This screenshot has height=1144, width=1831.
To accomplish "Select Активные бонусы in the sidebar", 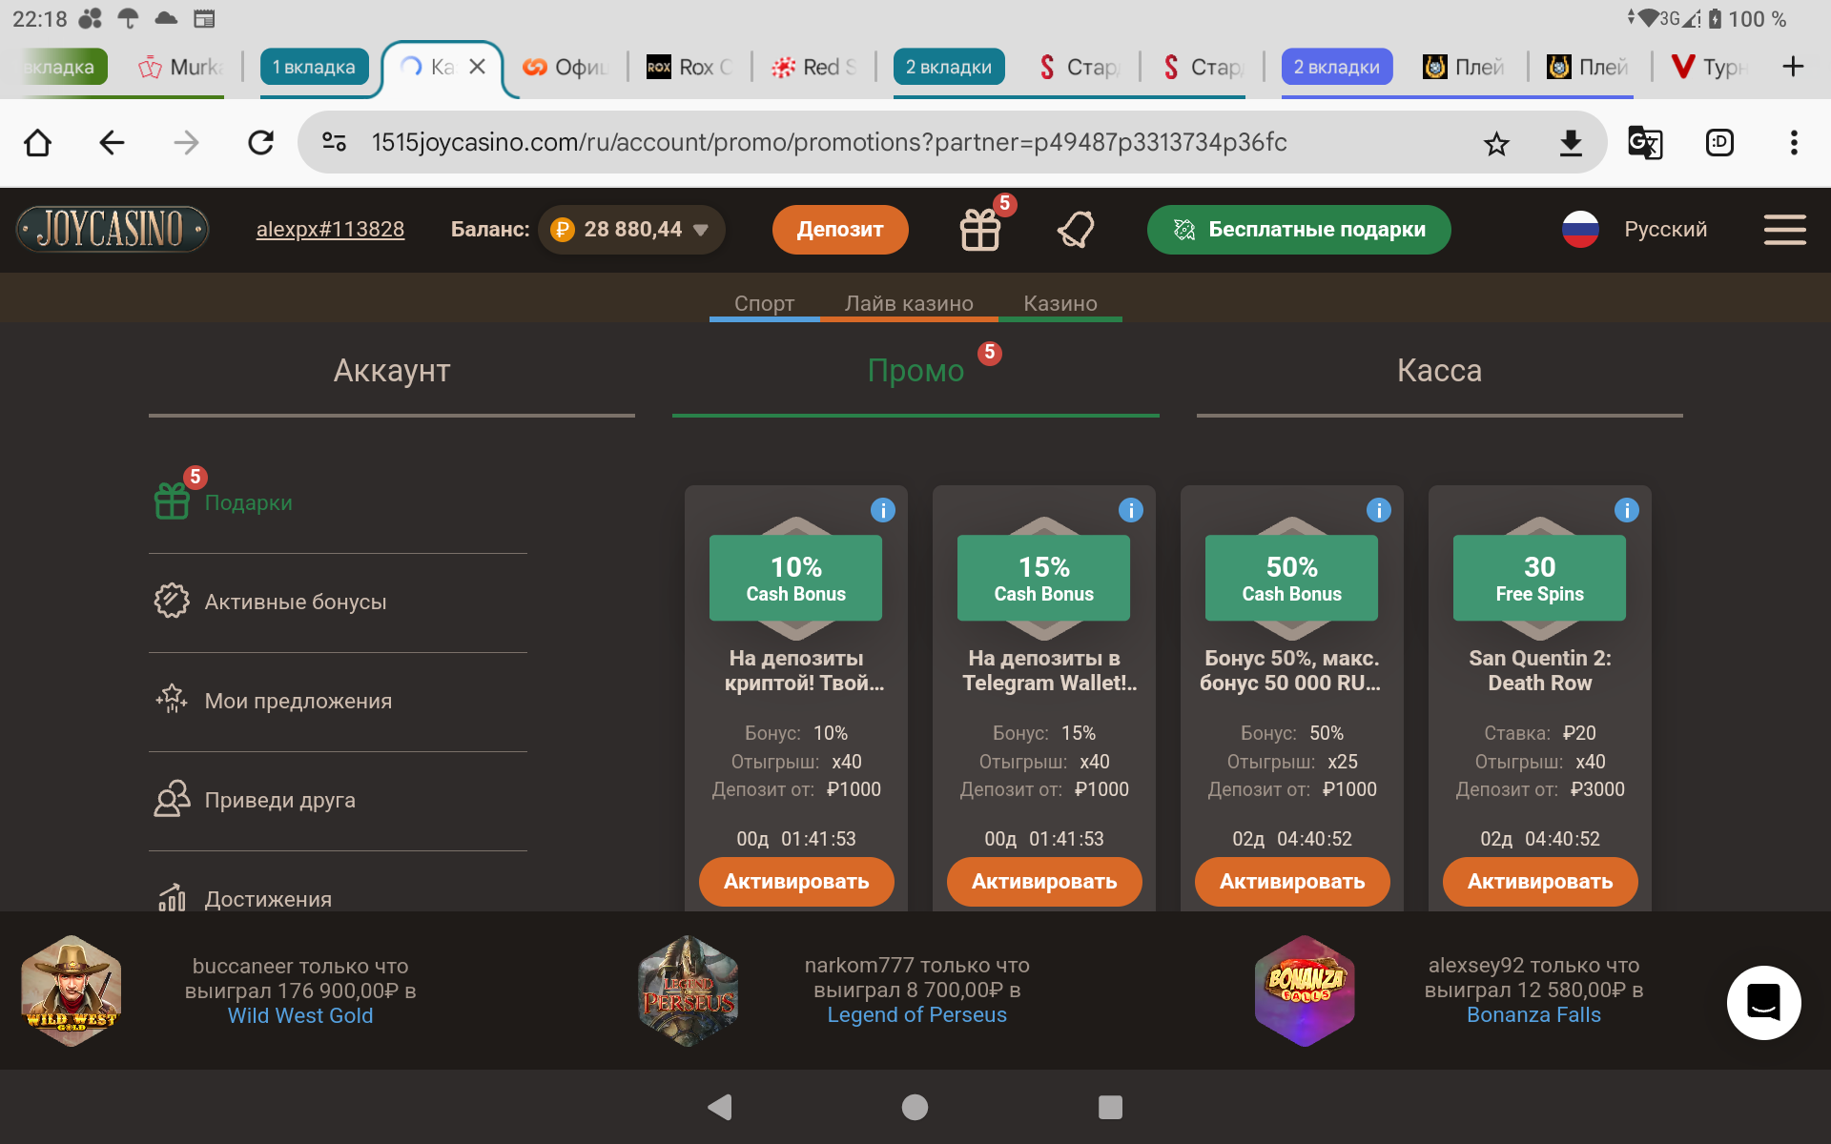I will click(296, 602).
